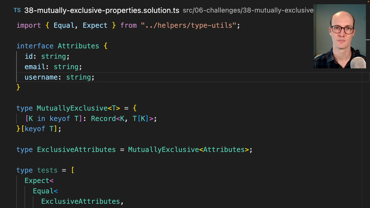This screenshot has height=208, width=370.
Task: Click the id property in the interface
Action: [29, 56]
